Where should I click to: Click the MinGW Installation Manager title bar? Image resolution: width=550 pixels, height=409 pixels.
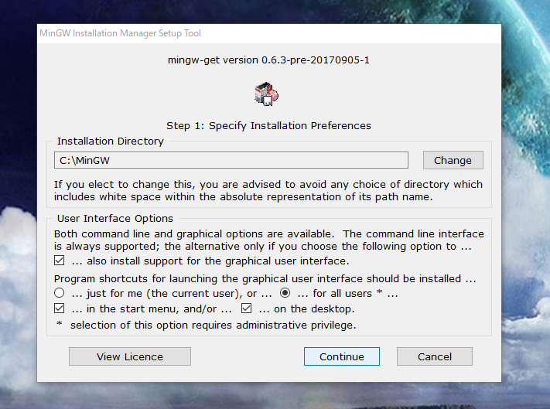(269, 33)
